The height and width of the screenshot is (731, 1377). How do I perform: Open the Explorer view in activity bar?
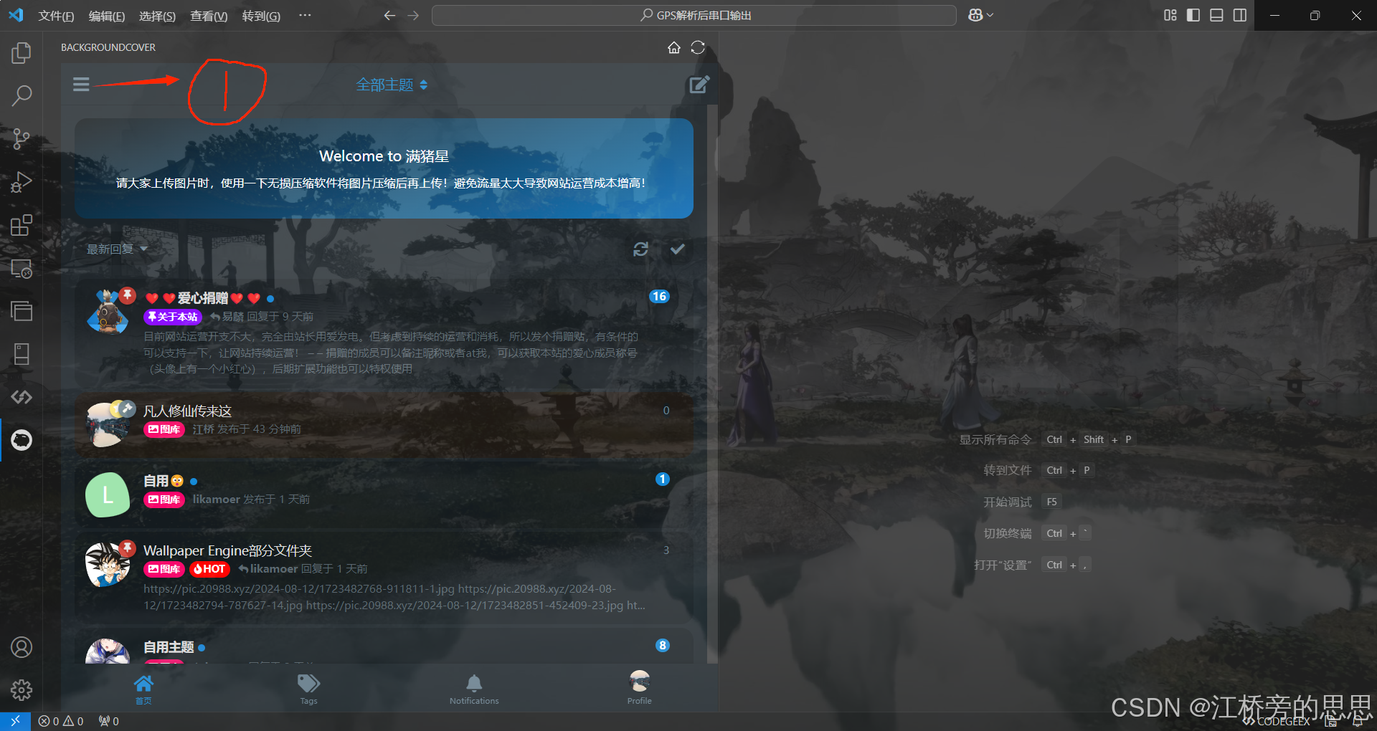coord(22,52)
